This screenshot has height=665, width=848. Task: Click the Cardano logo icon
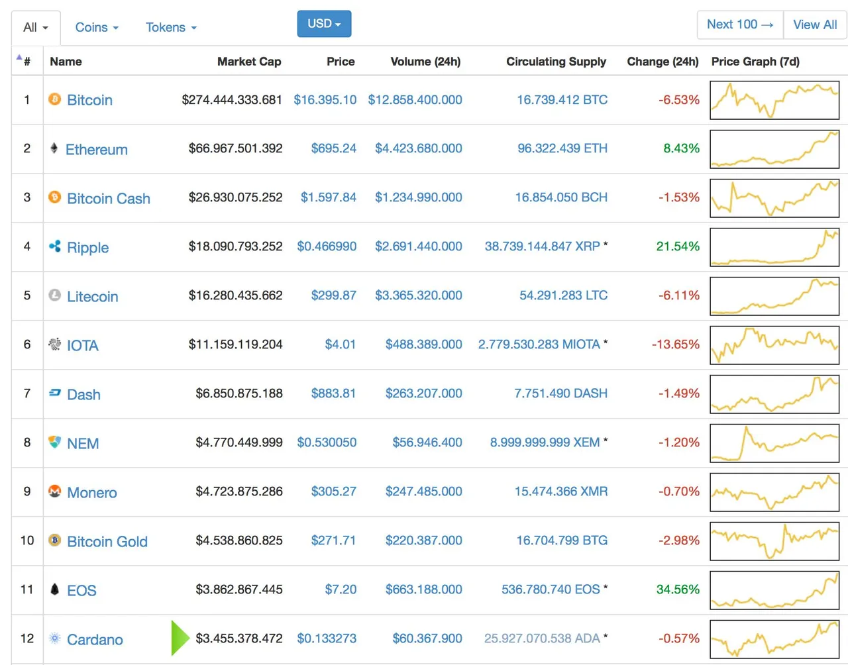[55, 638]
